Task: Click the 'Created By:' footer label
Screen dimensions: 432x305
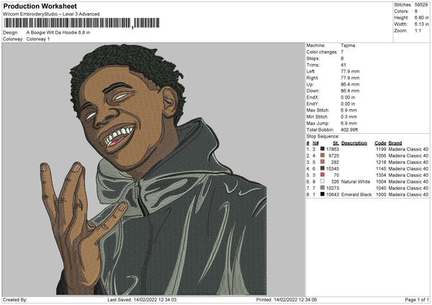Action: tap(15, 299)
